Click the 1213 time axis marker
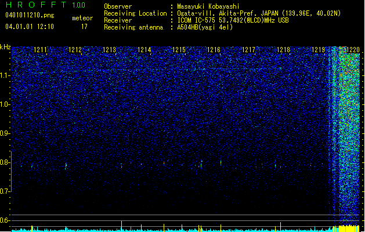The height and width of the screenshot is (232, 365). coord(110,50)
